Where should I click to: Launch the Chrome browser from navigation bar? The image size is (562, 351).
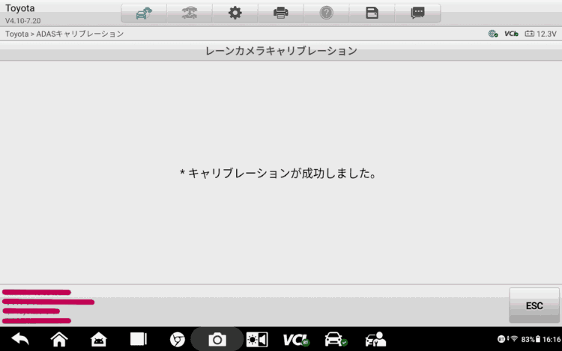(178, 339)
